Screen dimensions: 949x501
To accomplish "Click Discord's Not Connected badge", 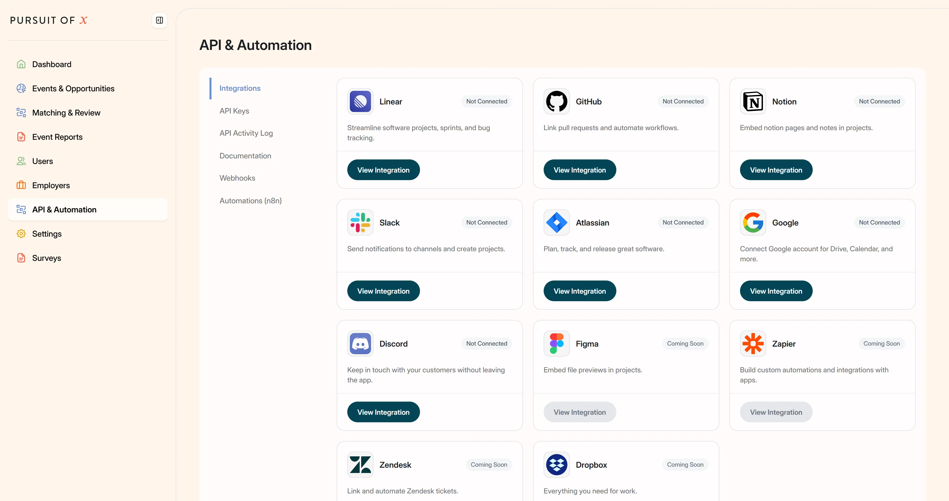I will [487, 343].
